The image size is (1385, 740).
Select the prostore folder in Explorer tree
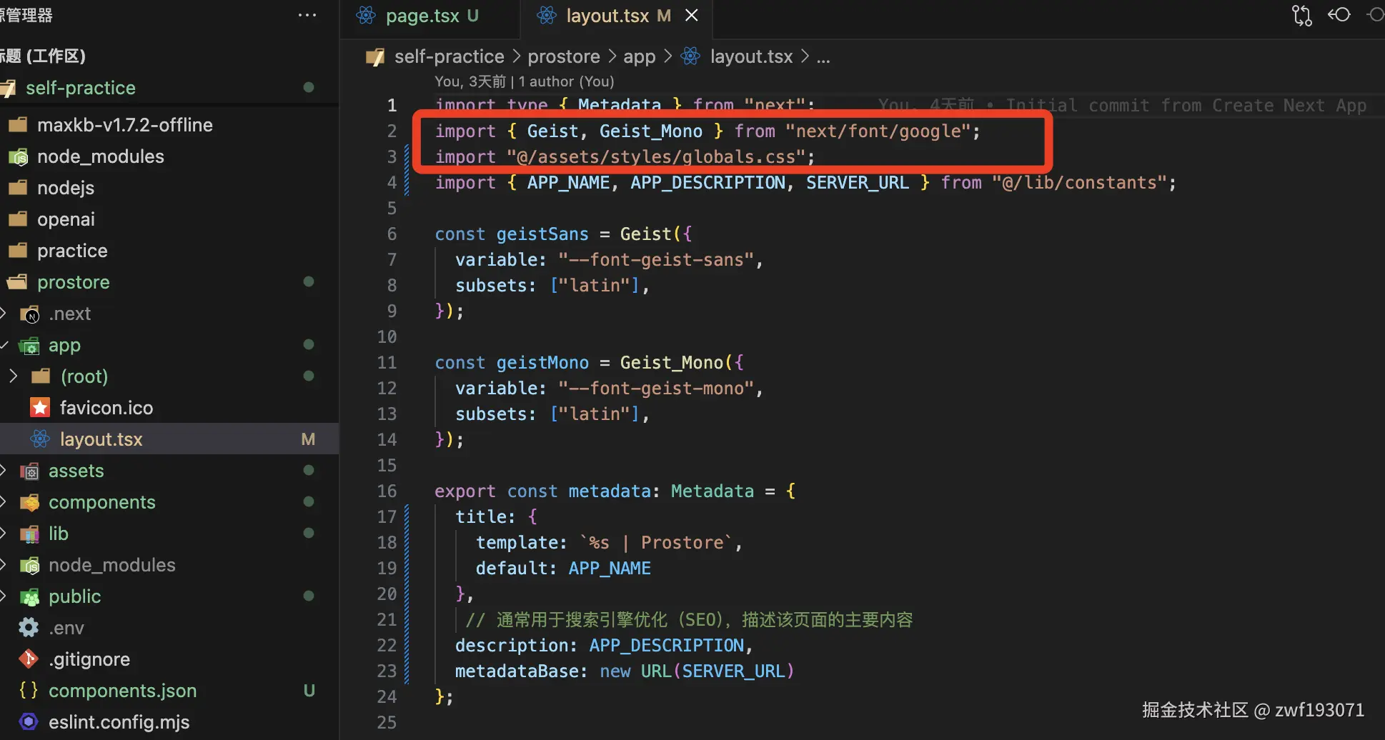tap(169, 282)
